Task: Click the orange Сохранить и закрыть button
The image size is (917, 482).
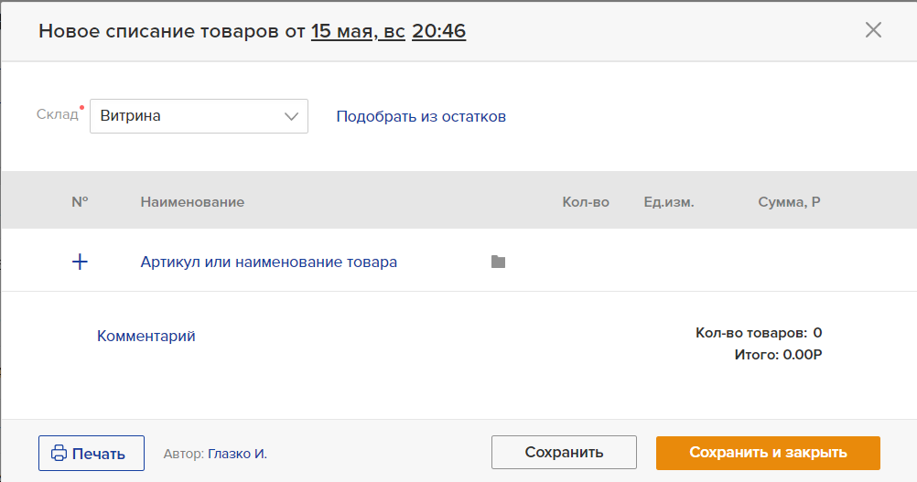Action: 768,453
